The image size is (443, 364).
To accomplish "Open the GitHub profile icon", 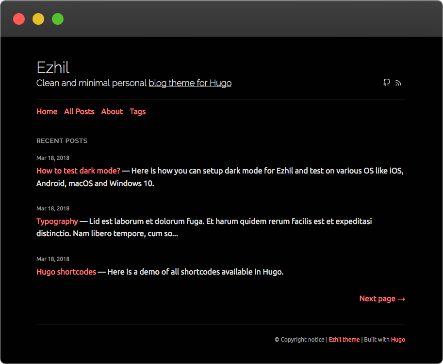I will pyautogui.click(x=386, y=83).
